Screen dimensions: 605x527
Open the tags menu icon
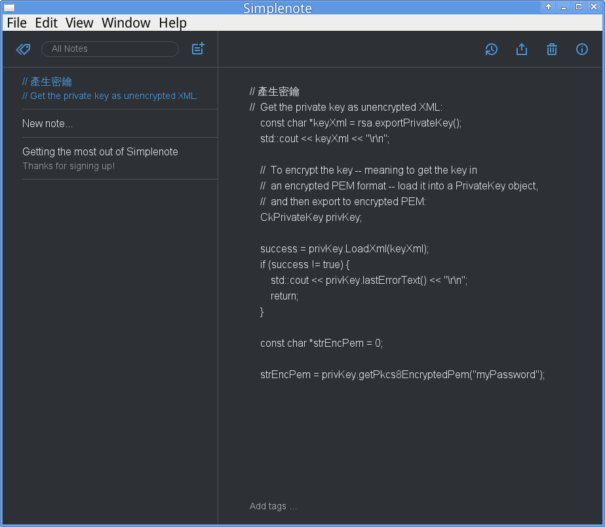23,49
